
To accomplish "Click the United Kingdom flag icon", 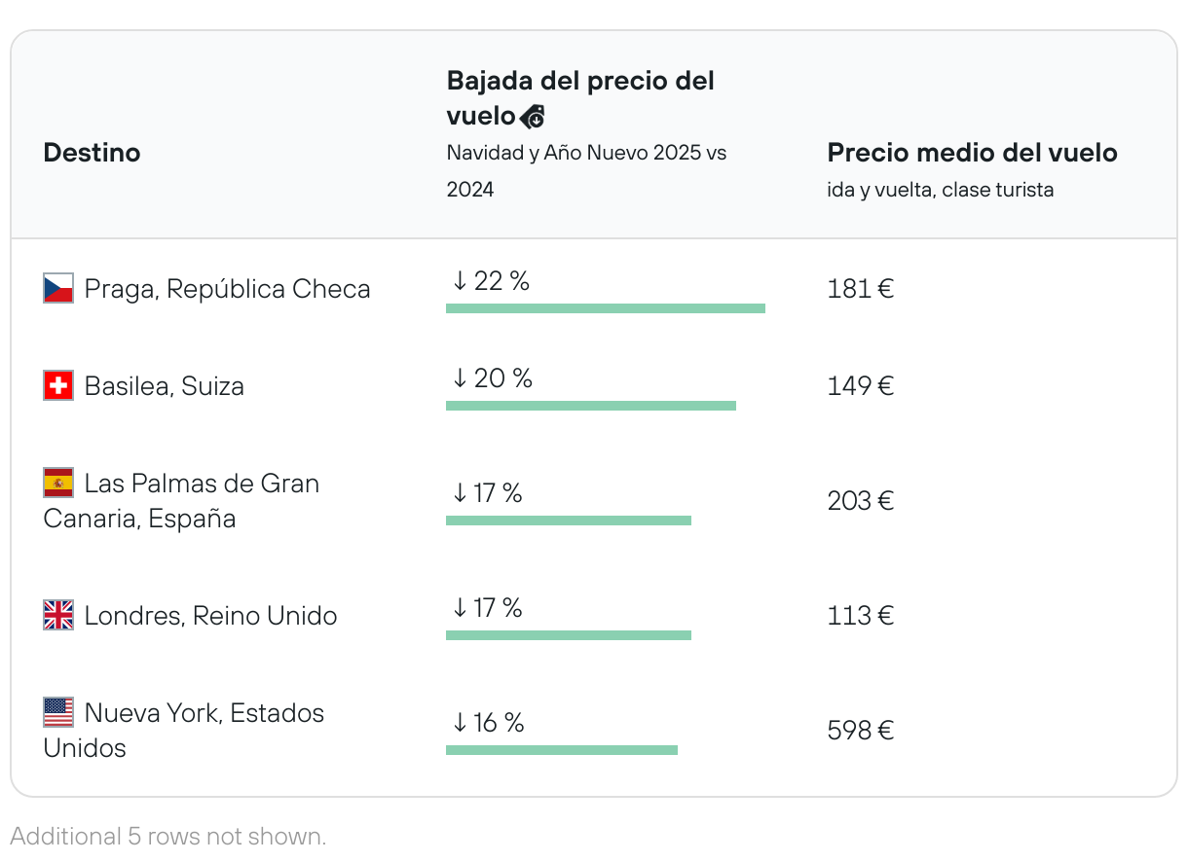I will 58,616.
